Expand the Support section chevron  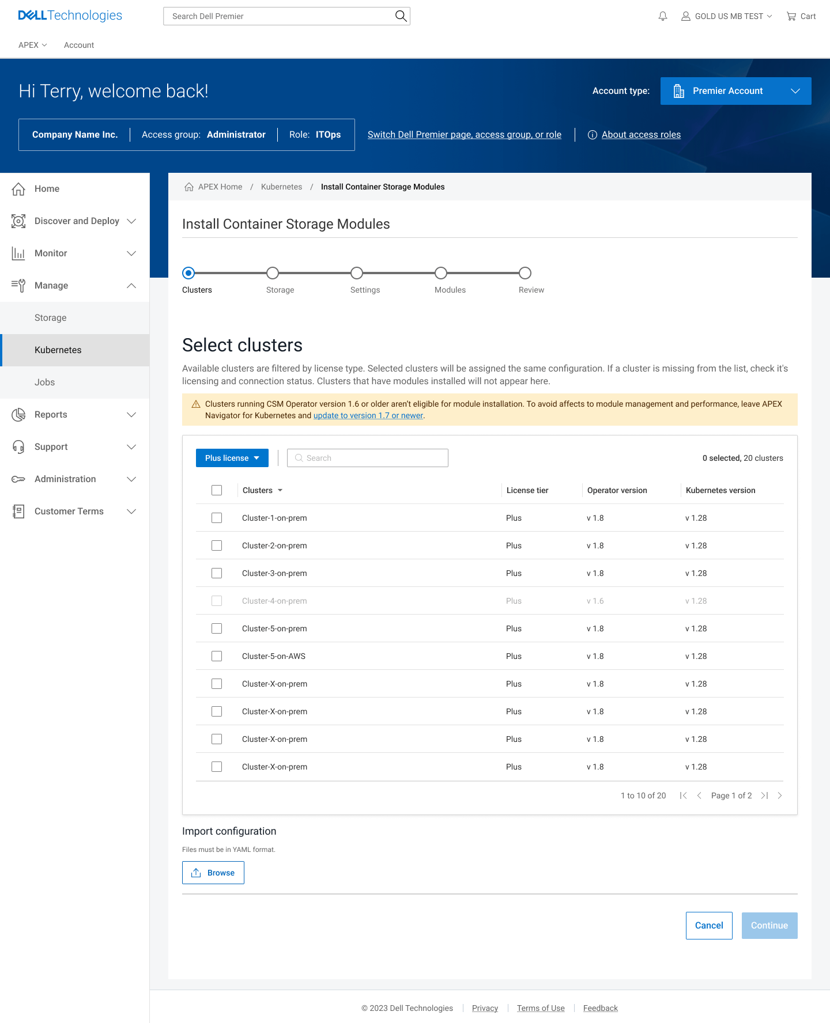[131, 447]
